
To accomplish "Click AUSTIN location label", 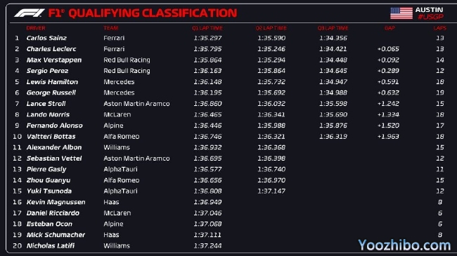I will click(x=429, y=10).
